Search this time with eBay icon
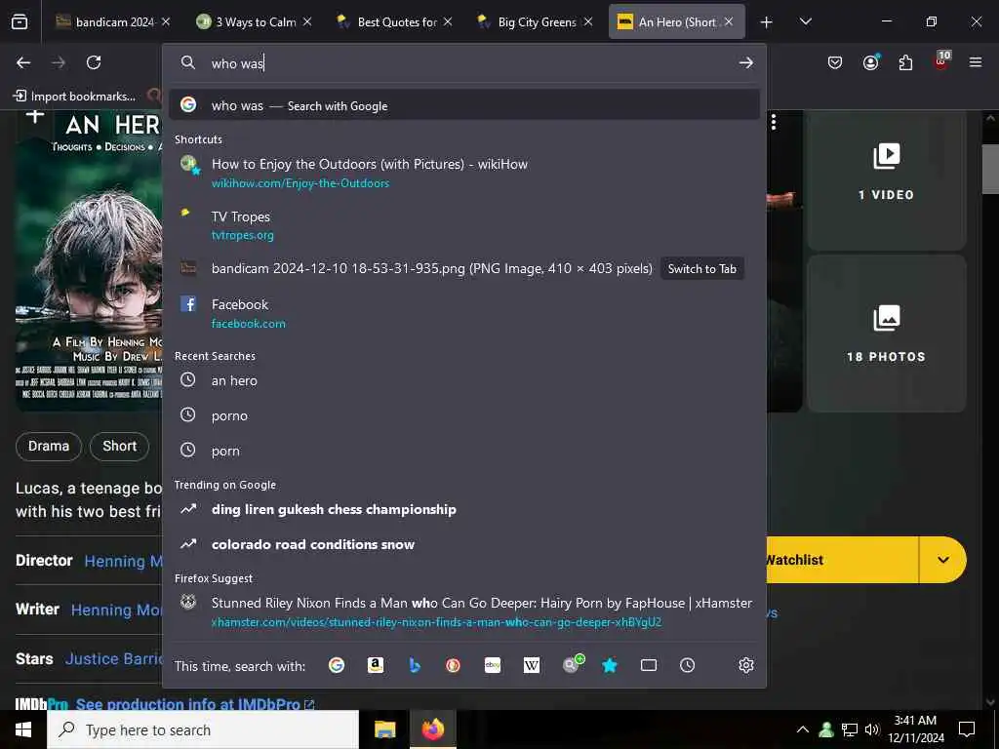 pos(493,665)
